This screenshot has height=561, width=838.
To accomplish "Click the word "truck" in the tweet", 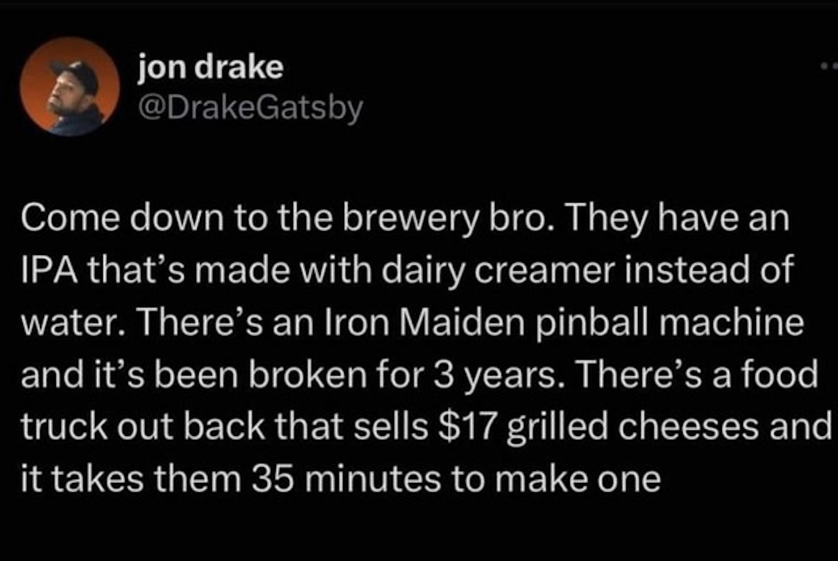I will pos(64,427).
